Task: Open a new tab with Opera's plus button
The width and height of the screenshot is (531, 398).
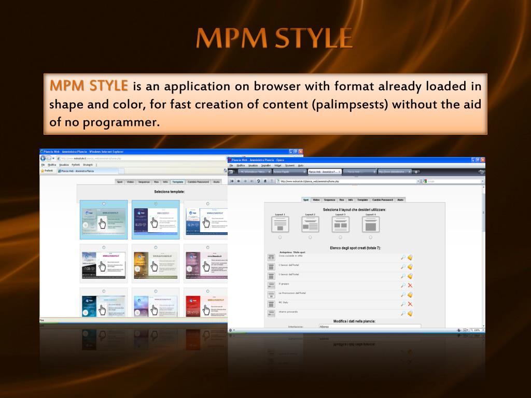Action: point(416,172)
